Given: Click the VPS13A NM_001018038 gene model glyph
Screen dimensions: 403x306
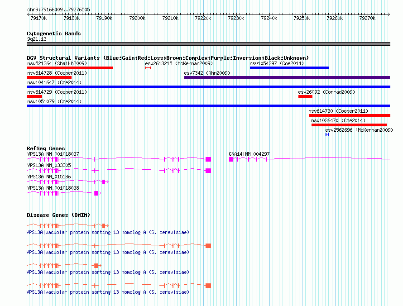Looking at the screenshot, I should click(64, 193).
